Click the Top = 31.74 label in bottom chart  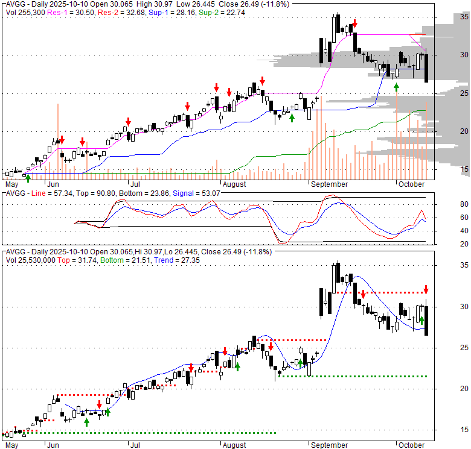click(77, 260)
